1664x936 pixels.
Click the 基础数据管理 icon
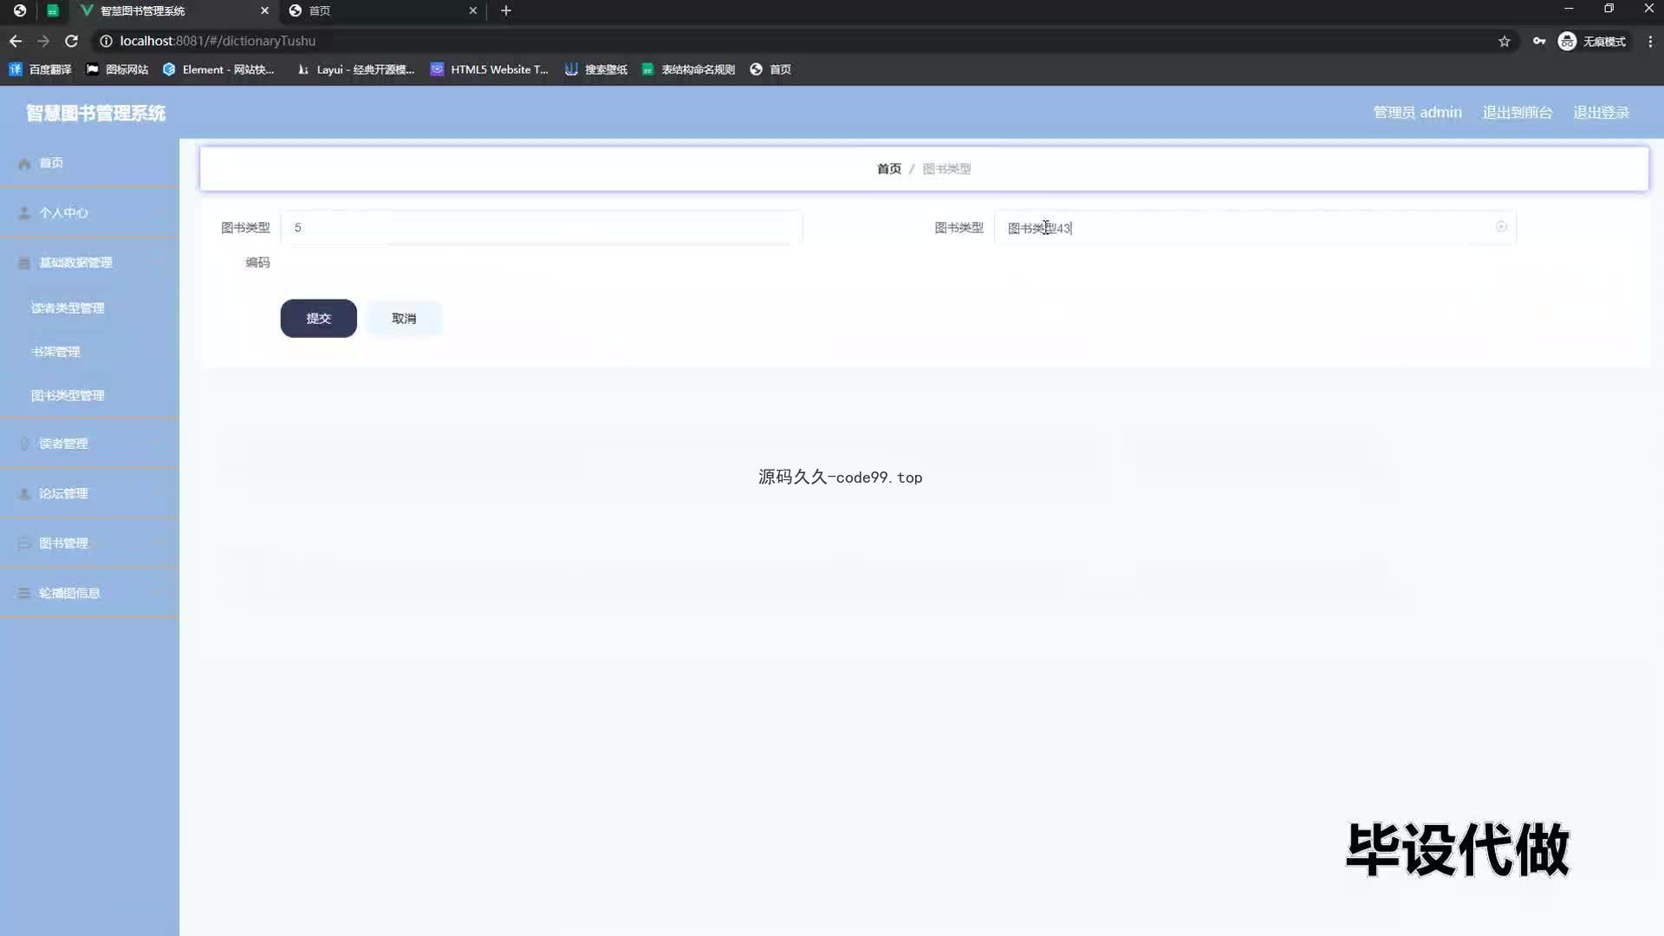point(24,263)
